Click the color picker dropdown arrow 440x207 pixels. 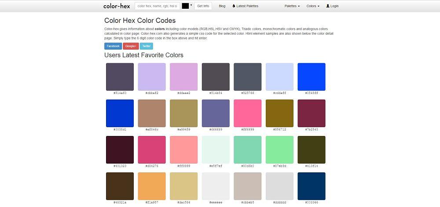click(x=191, y=6)
